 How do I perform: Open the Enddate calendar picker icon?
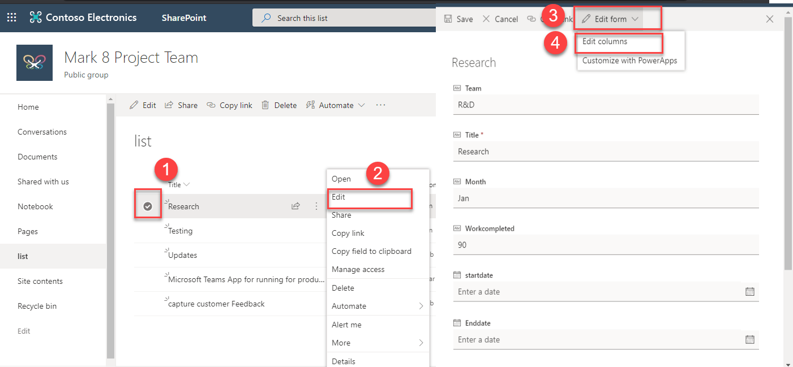coord(749,340)
